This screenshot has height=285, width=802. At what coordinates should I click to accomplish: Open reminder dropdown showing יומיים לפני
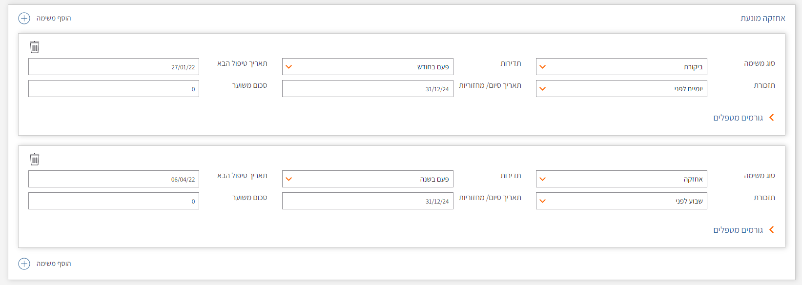(621, 89)
